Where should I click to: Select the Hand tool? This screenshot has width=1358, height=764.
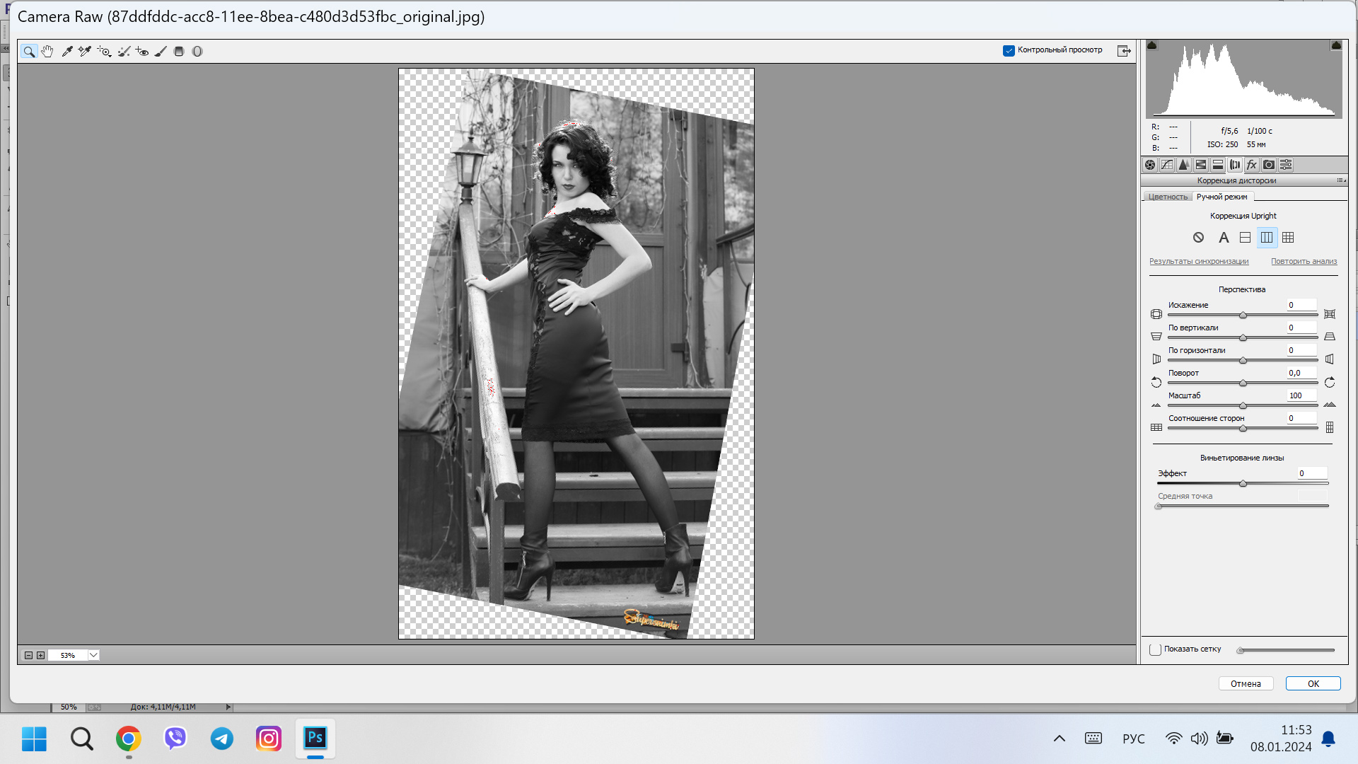(x=47, y=51)
